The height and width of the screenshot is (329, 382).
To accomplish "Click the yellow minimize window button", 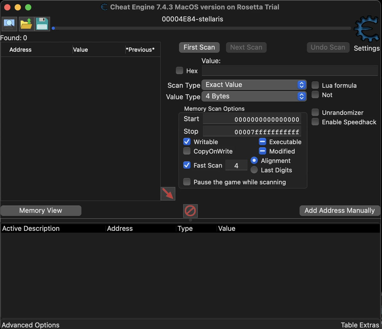I will pos(18,7).
